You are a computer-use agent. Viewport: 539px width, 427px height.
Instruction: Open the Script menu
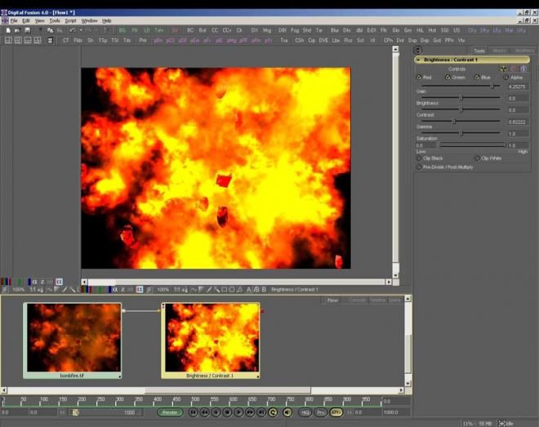coord(71,20)
